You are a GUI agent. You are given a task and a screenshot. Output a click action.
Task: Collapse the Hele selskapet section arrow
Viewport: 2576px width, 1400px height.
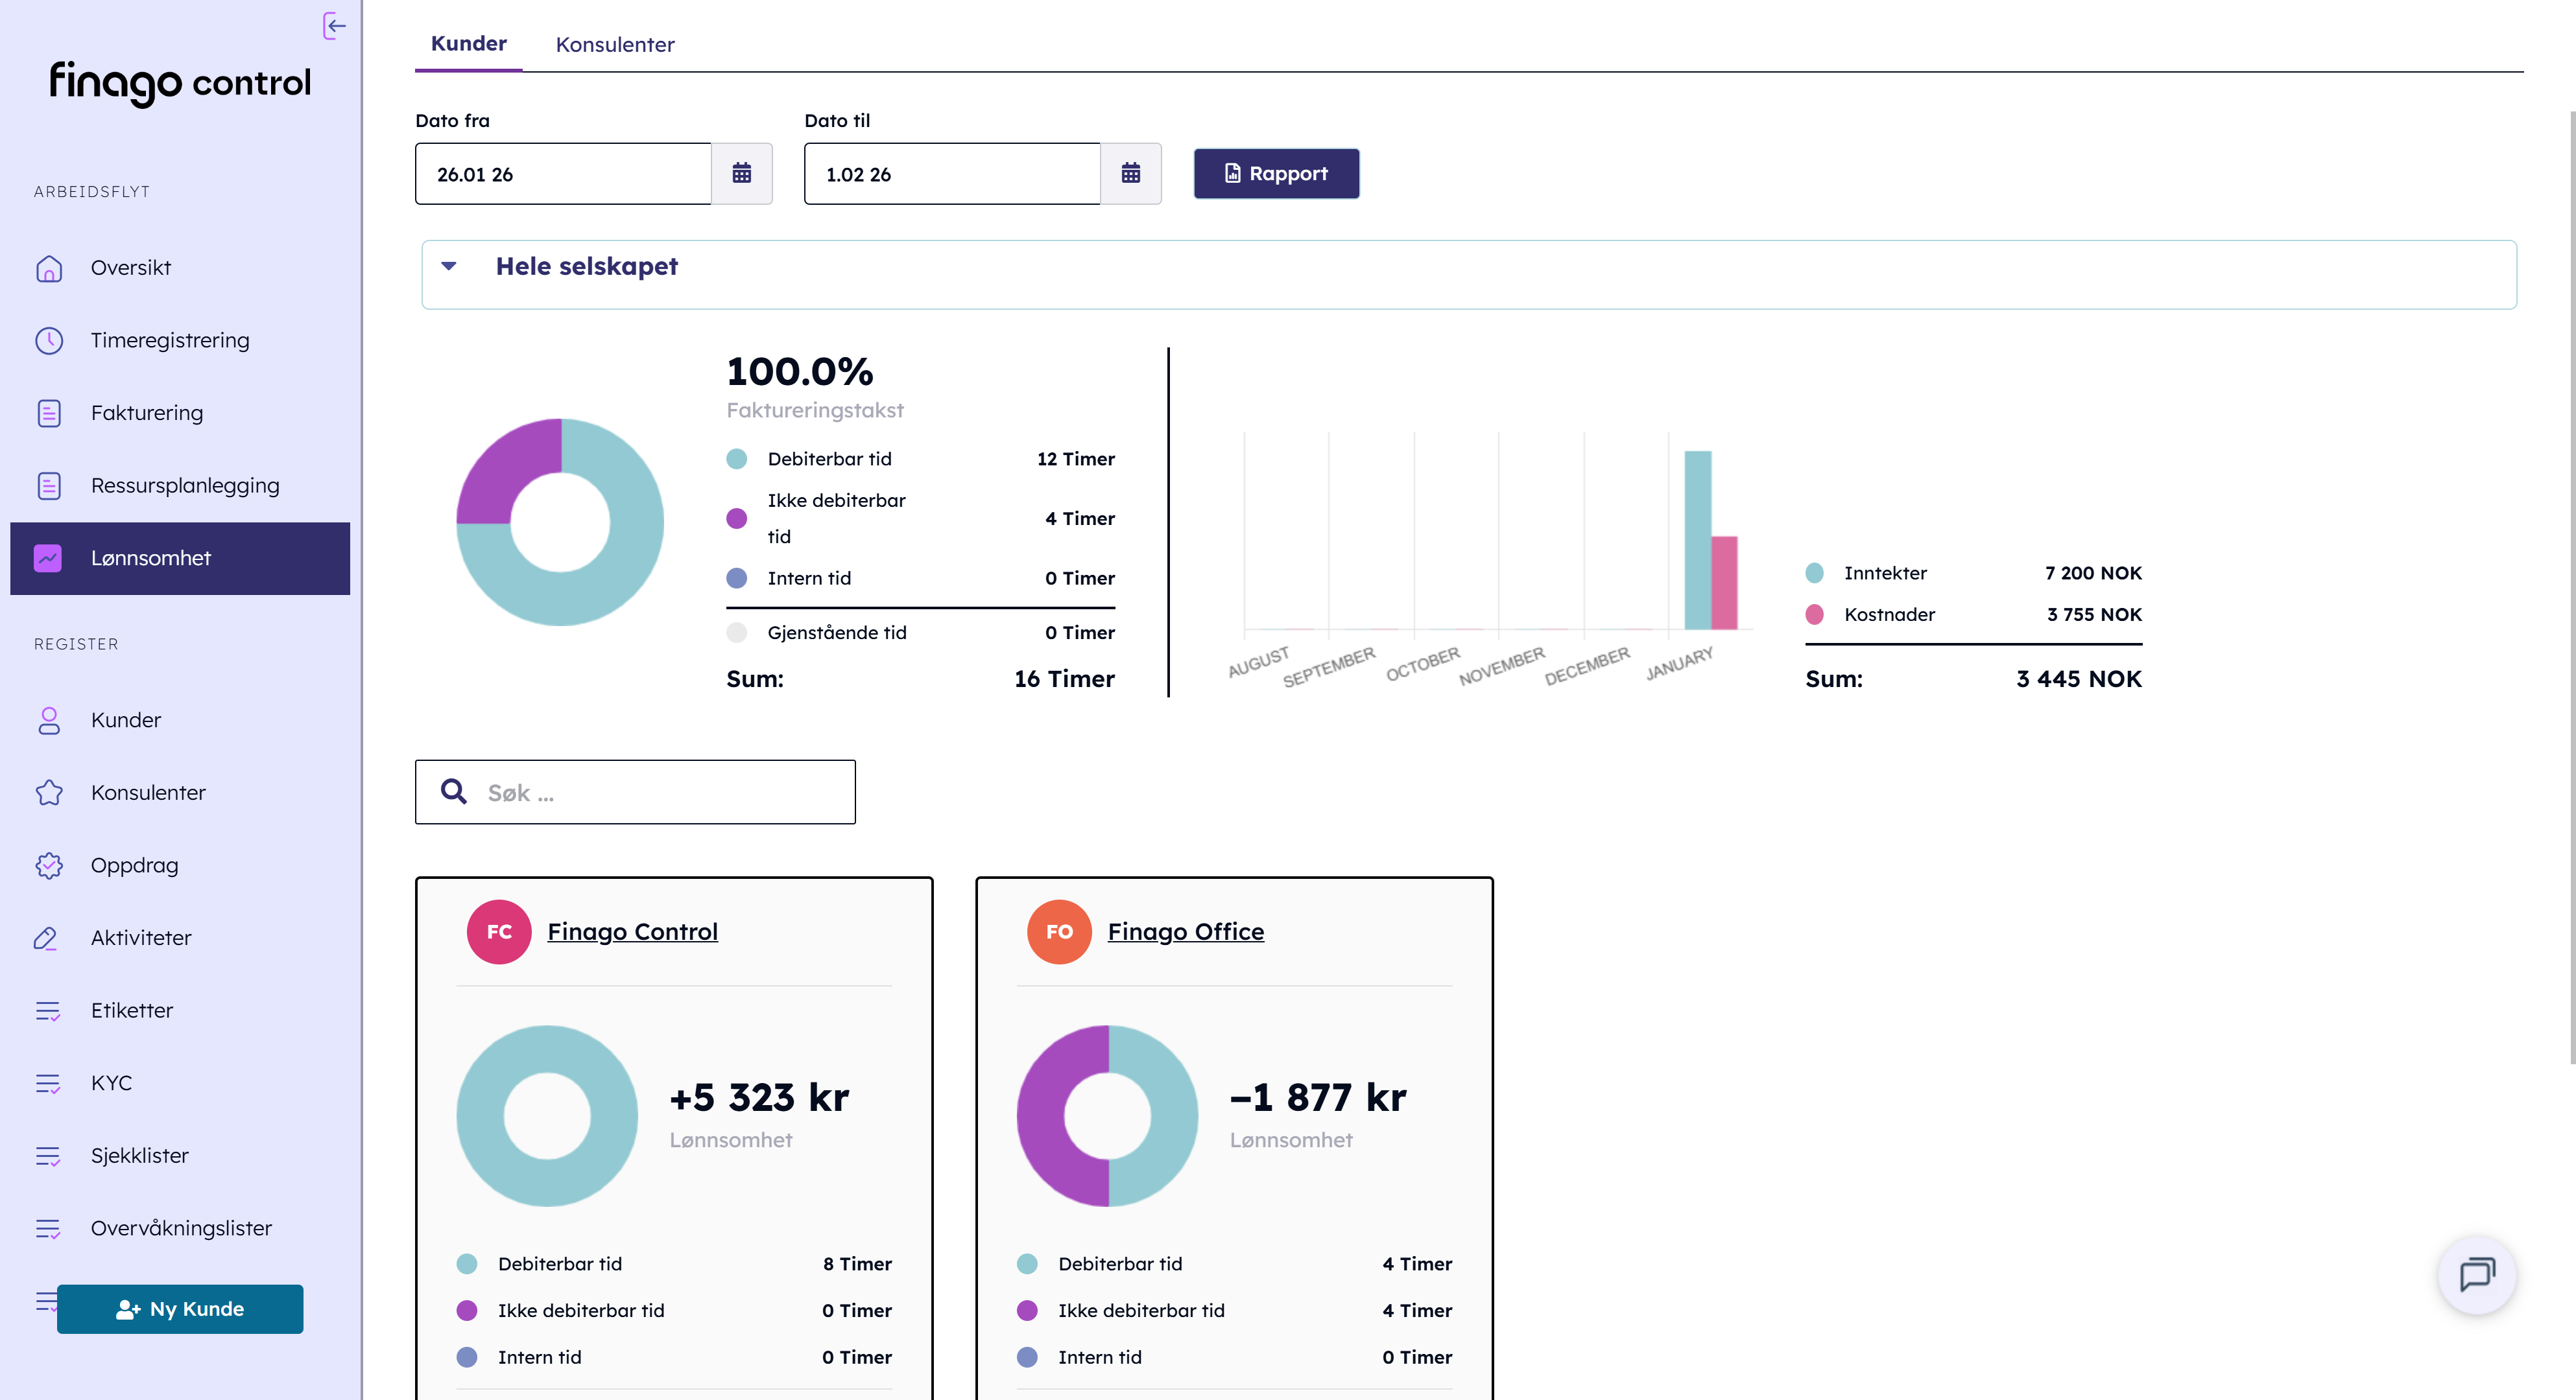coord(449,267)
